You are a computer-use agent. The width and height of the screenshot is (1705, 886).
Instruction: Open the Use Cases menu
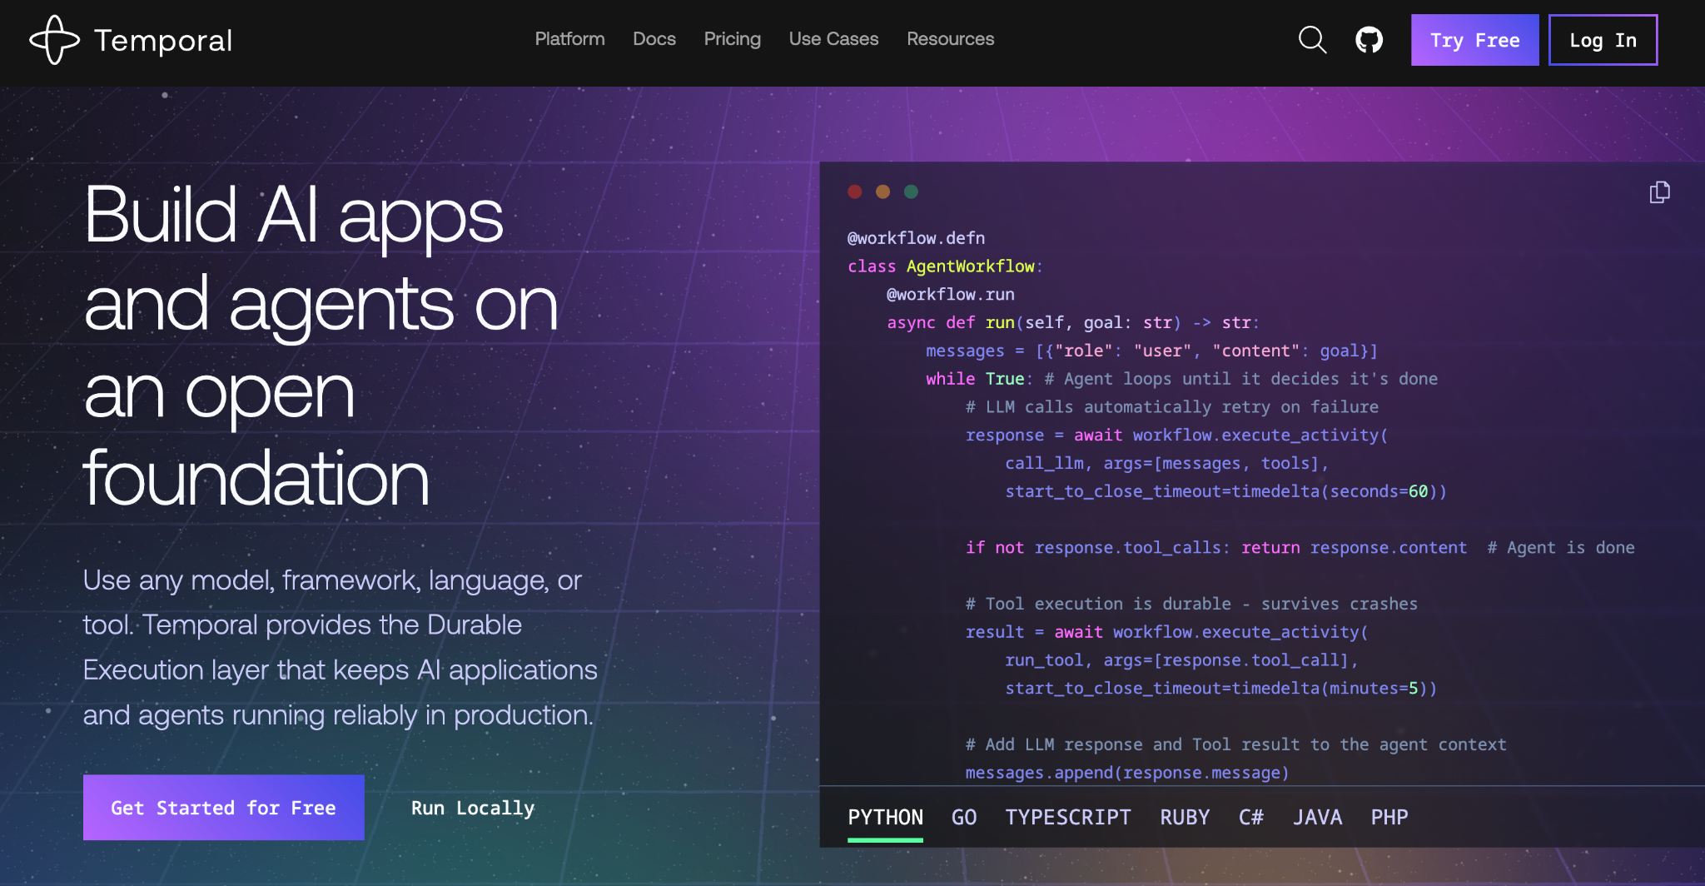coord(833,39)
